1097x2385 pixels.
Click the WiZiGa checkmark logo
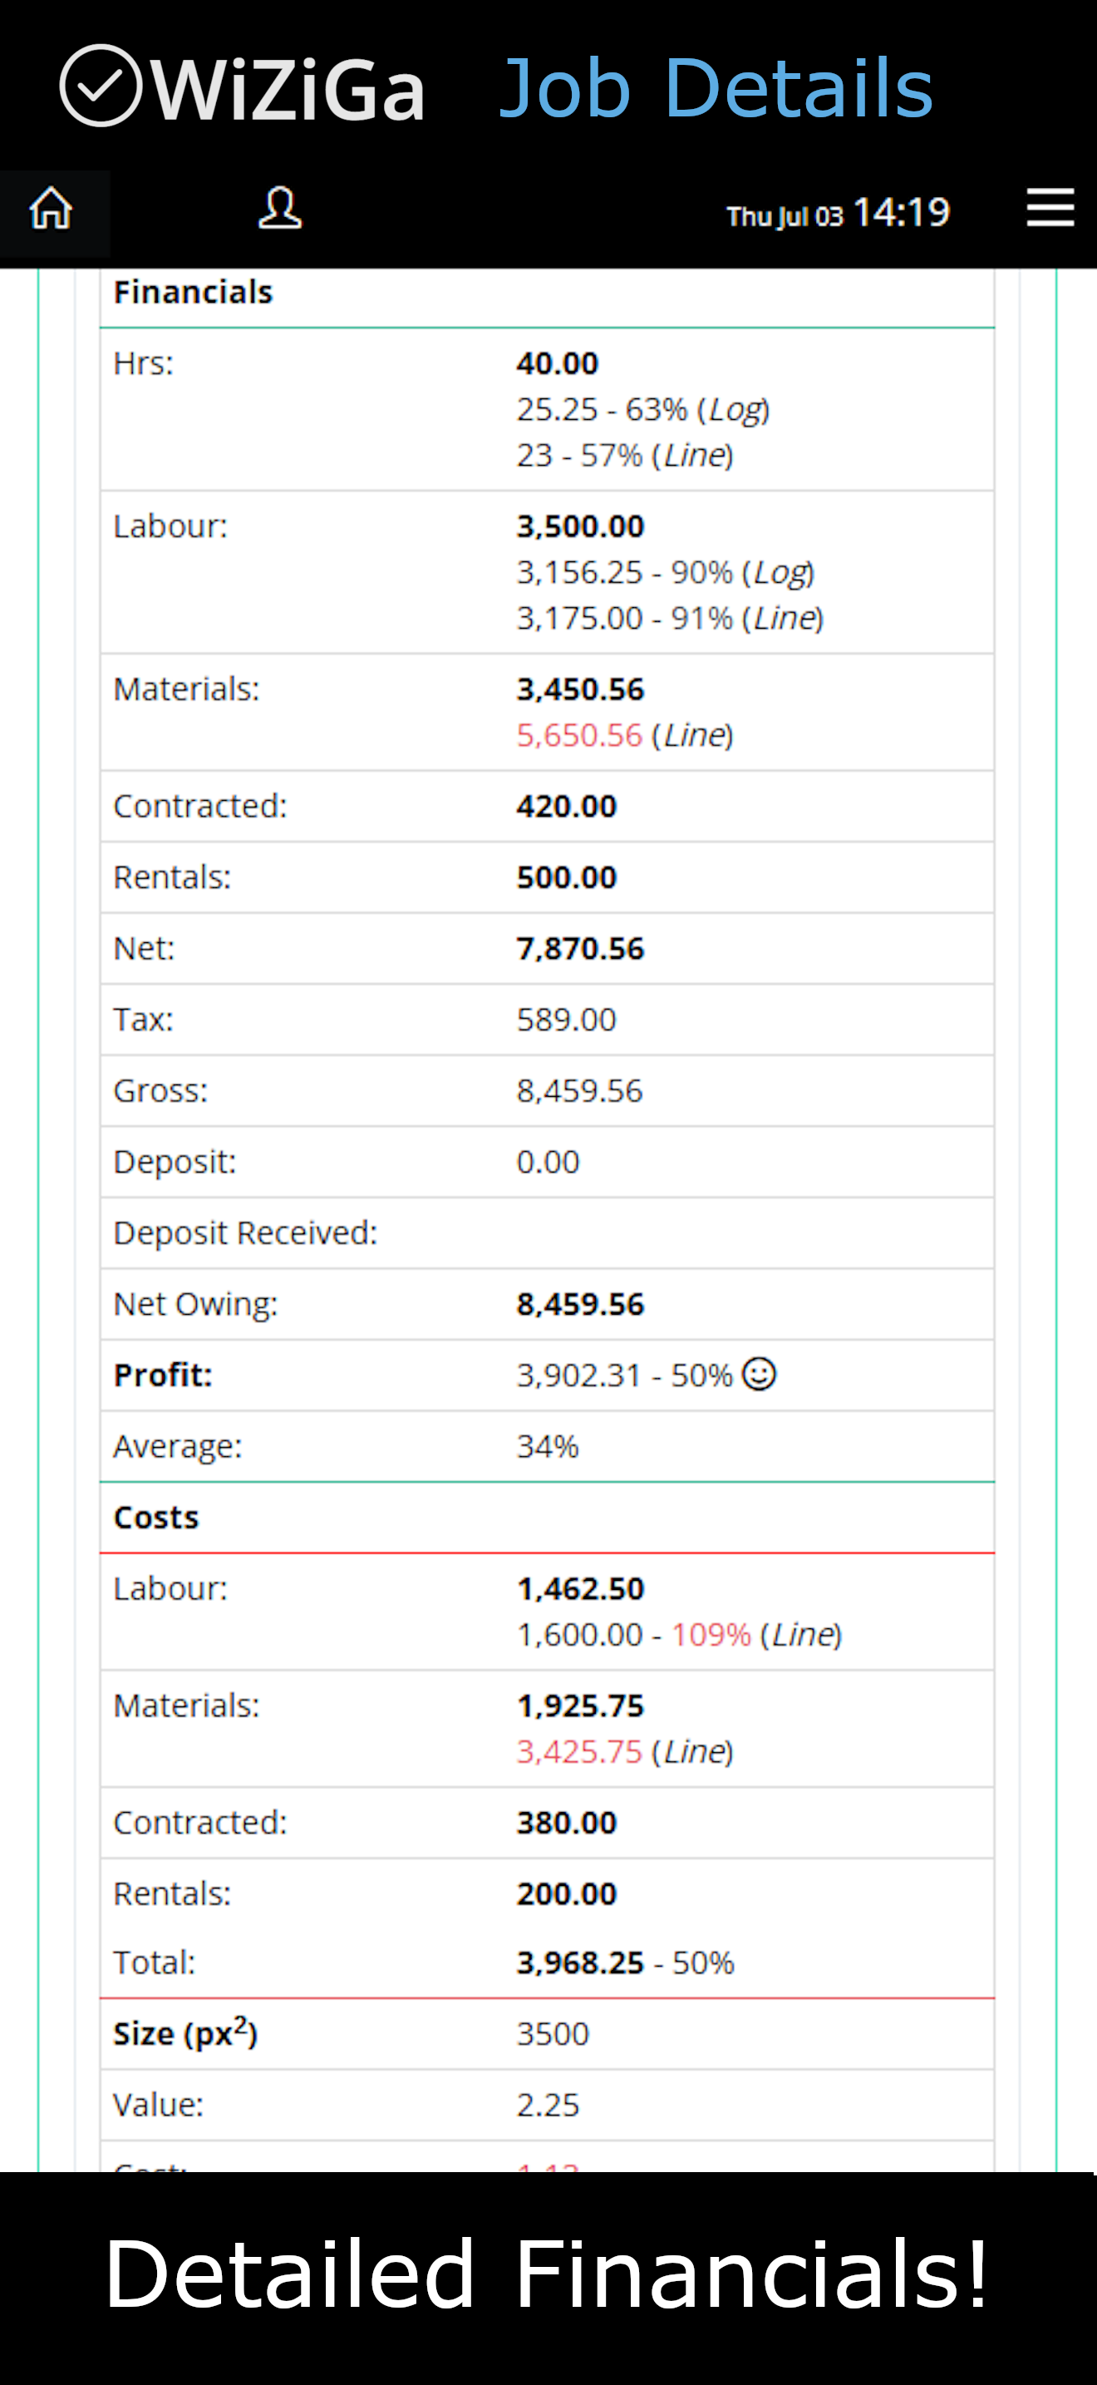101,85
